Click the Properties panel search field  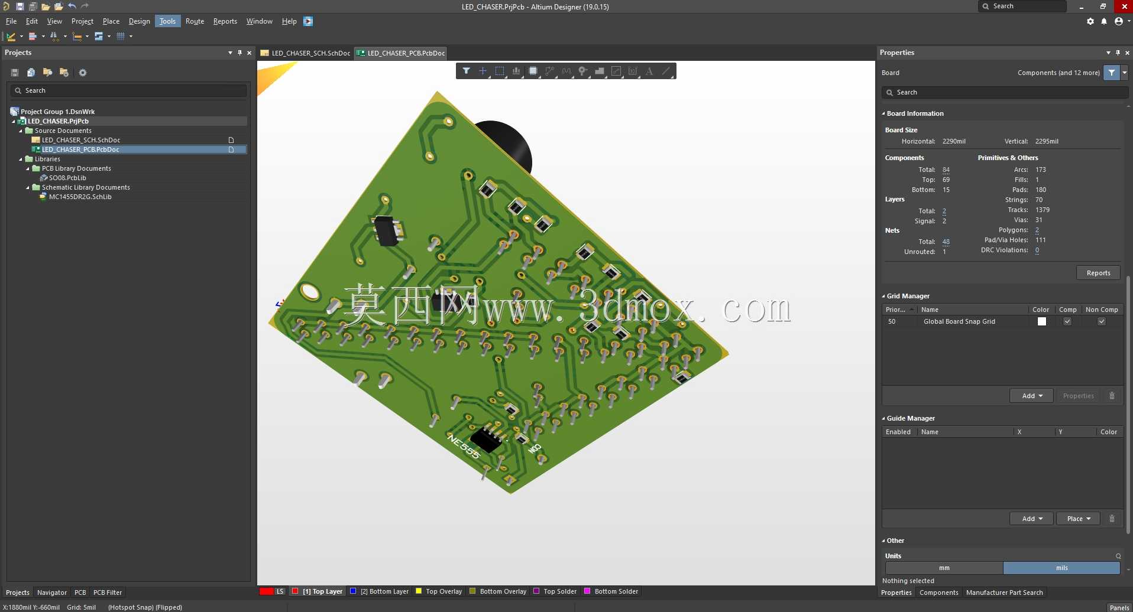(1005, 92)
